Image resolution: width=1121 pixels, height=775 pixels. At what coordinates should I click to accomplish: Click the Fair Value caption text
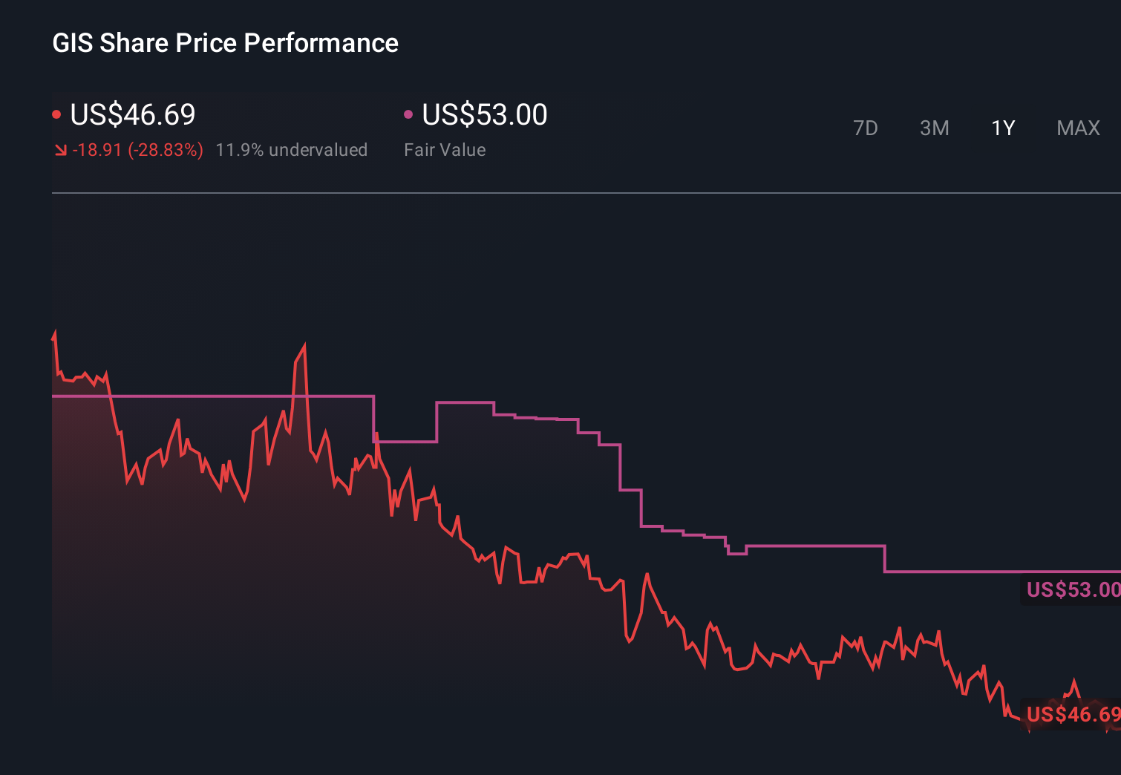445,149
